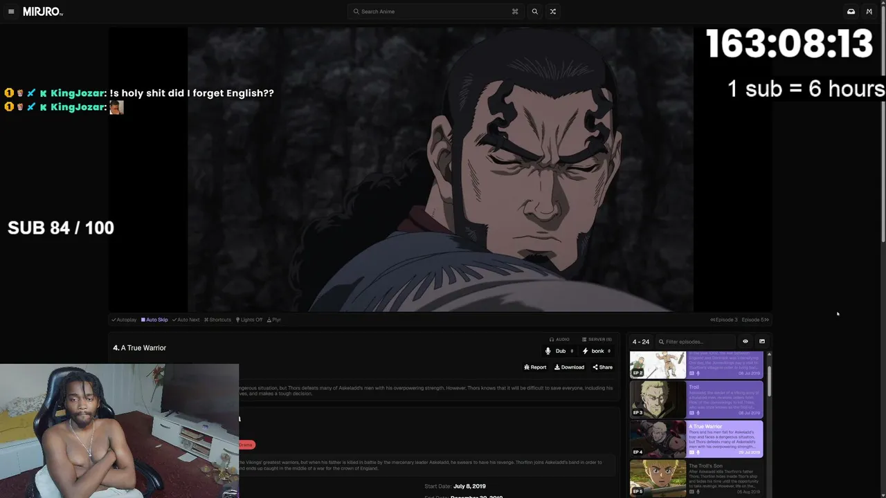Go to the MIRURO home logo
This screenshot has height=498, width=886.
click(43, 12)
